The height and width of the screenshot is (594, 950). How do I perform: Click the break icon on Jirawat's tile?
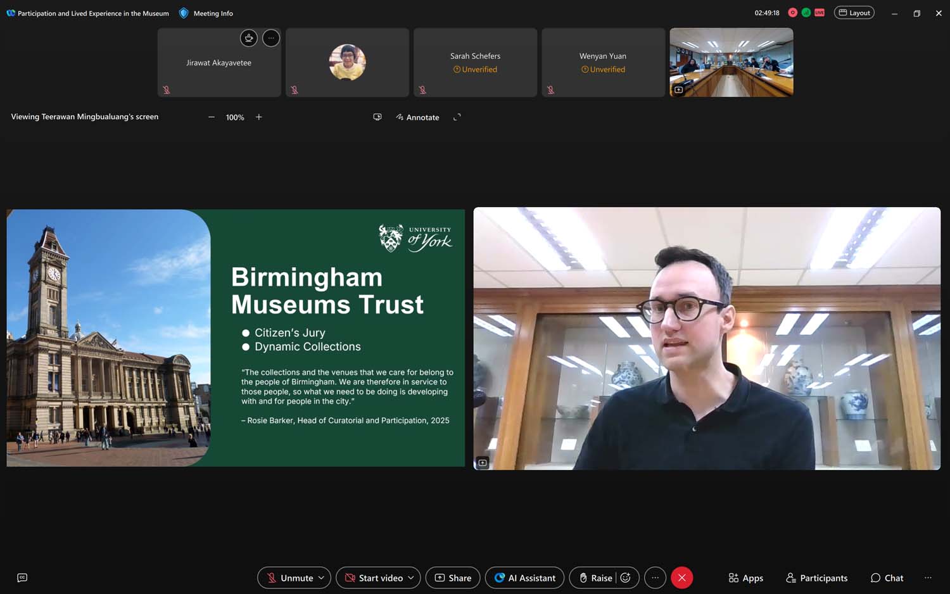tap(249, 38)
